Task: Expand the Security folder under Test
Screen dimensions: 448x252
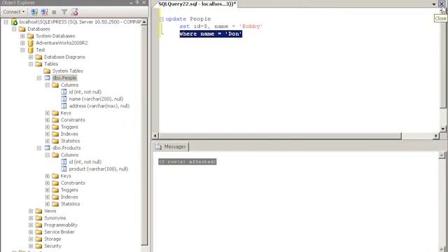Action: pos(31,246)
